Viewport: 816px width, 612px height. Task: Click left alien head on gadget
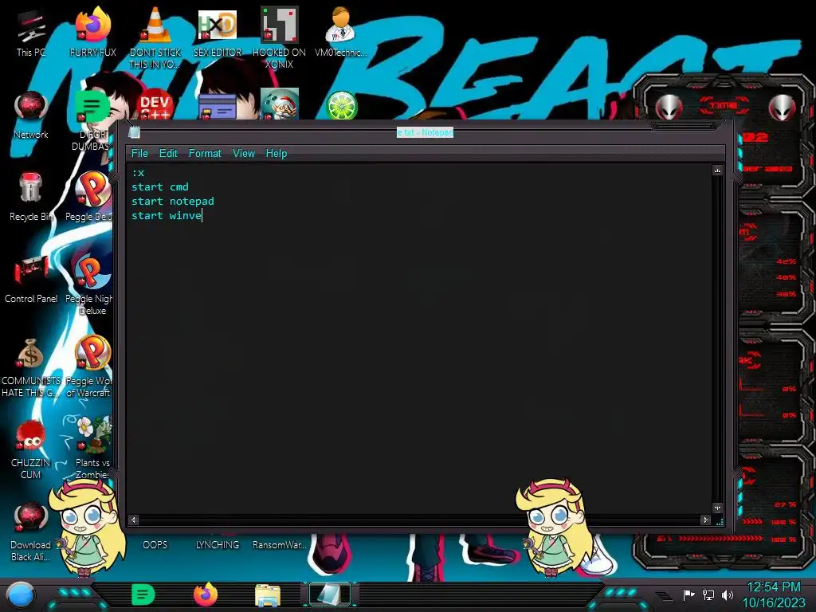point(669,108)
